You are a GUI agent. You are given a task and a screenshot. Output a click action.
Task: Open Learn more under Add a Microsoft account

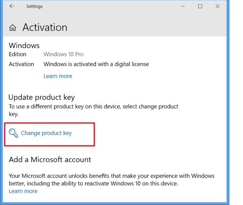click(23, 191)
